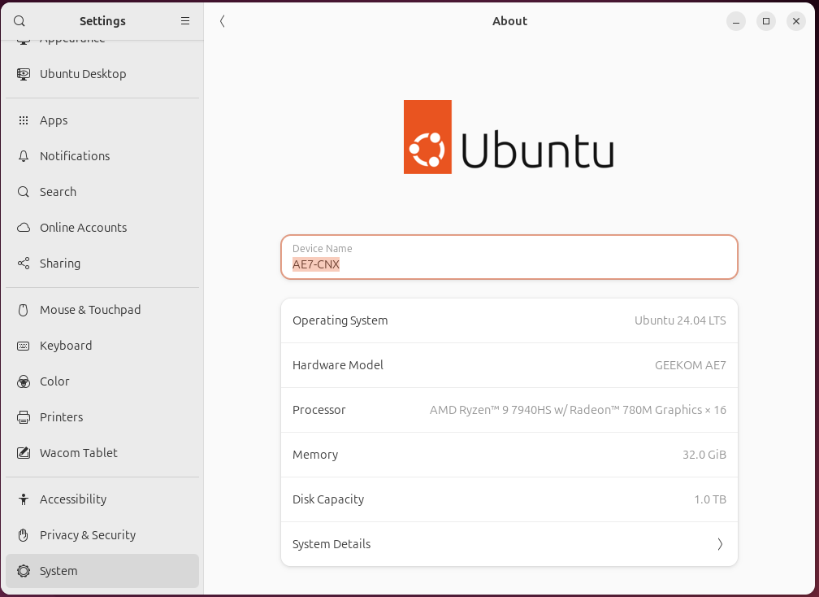The width and height of the screenshot is (819, 597).
Task: Click the Disk Capacity label
Action: click(x=328, y=499)
